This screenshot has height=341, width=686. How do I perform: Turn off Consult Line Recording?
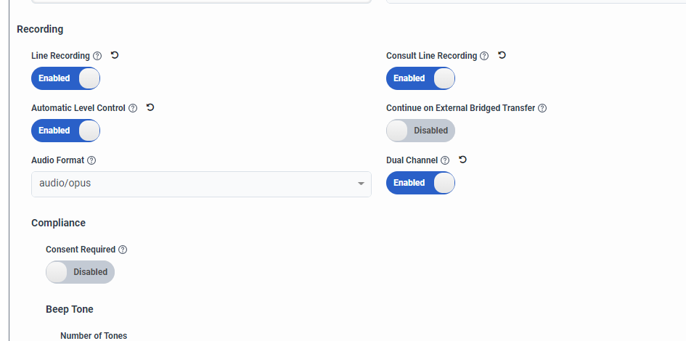click(x=420, y=78)
